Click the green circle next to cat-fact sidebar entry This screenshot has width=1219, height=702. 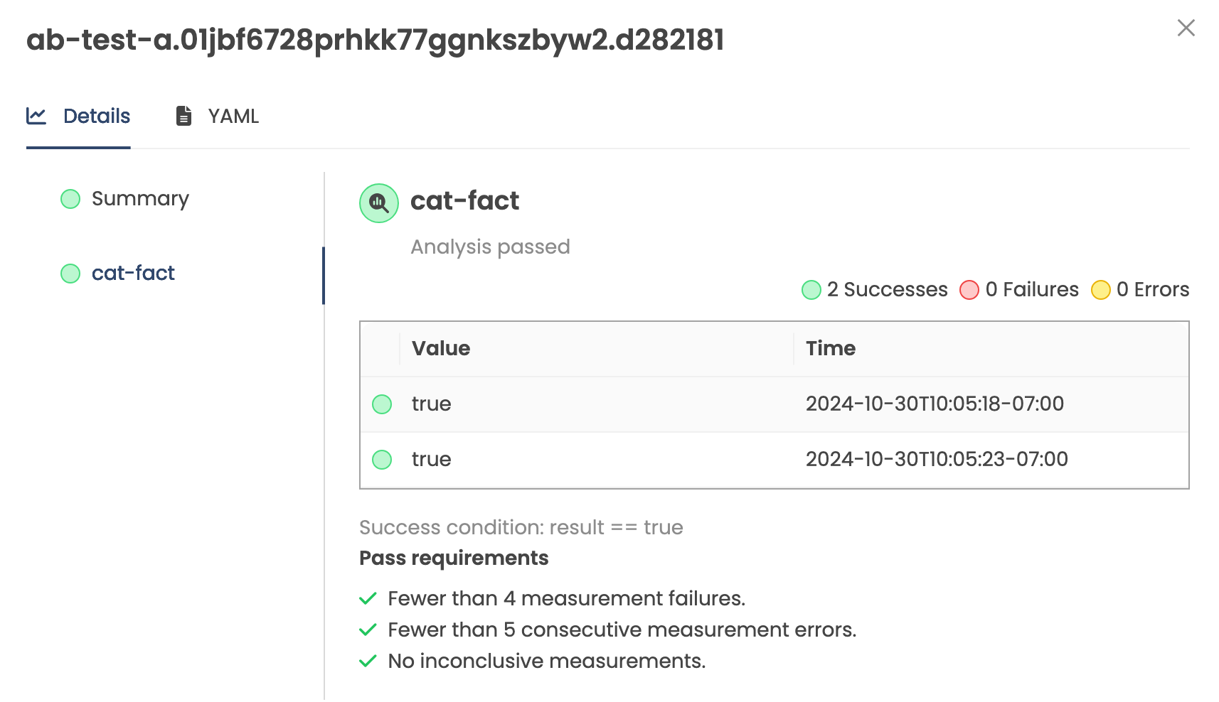click(70, 273)
